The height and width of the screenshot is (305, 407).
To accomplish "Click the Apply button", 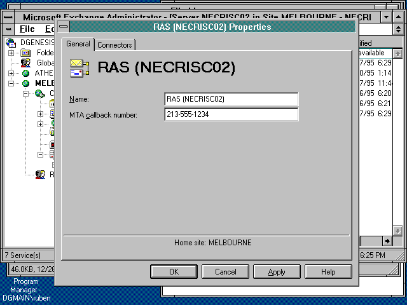I will pos(277,271).
